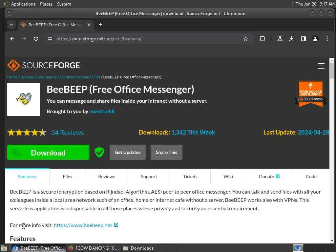
Task: Switch to the Files tab
Action: pyautogui.click(x=68, y=177)
